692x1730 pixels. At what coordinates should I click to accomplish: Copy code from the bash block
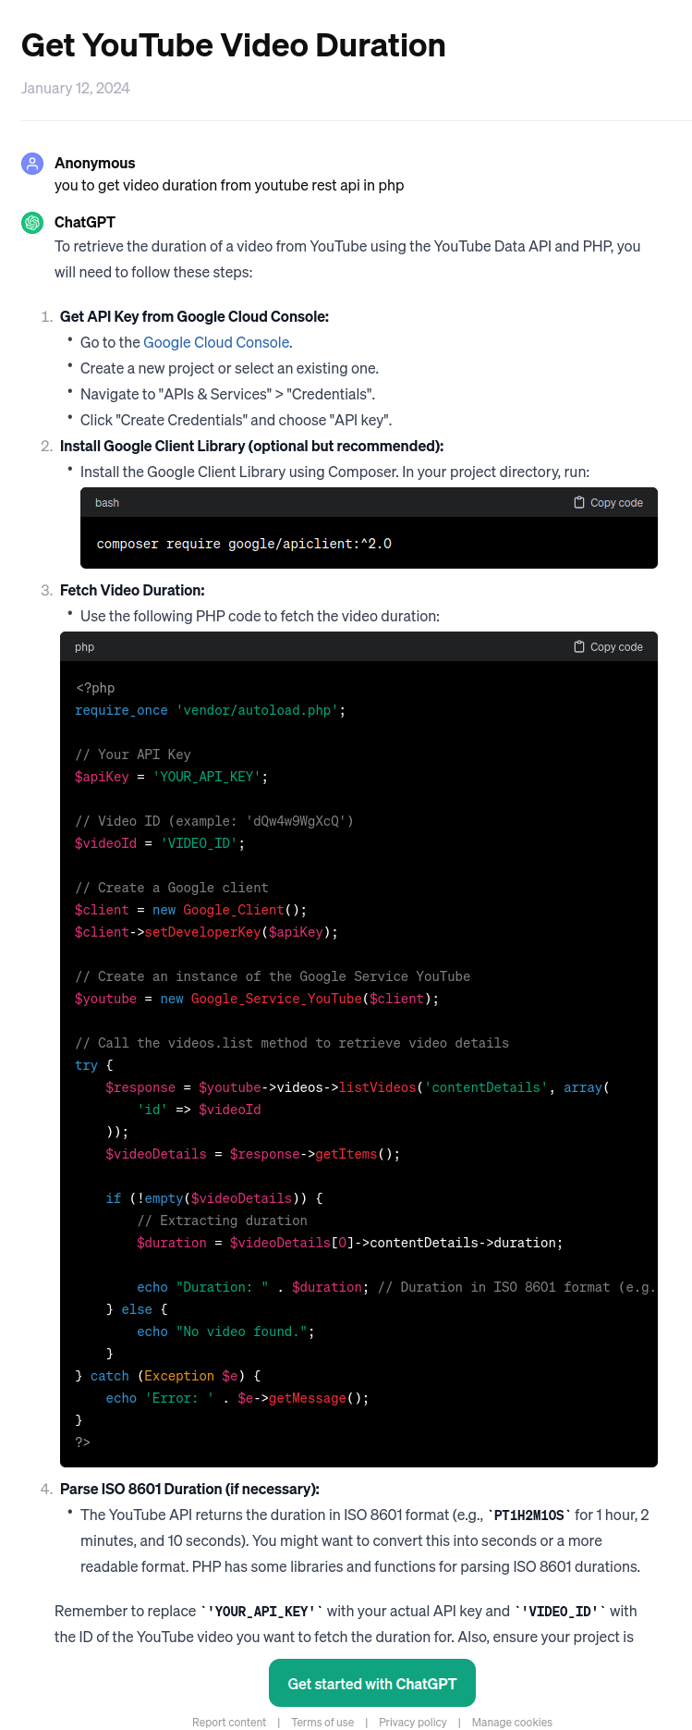[608, 502]
